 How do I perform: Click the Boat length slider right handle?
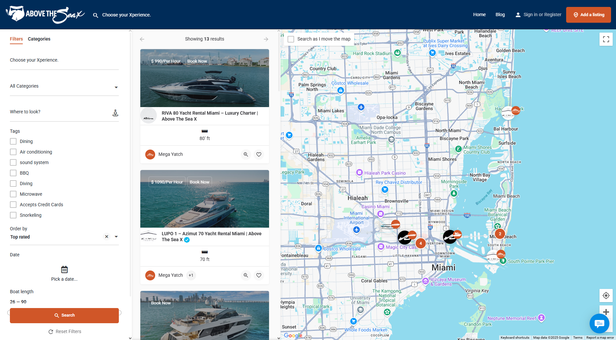pyautogui.click(x=120, y=313)
